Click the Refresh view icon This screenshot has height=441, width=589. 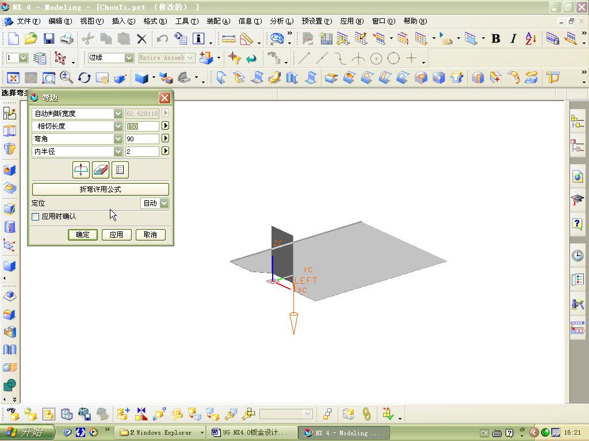85,78
